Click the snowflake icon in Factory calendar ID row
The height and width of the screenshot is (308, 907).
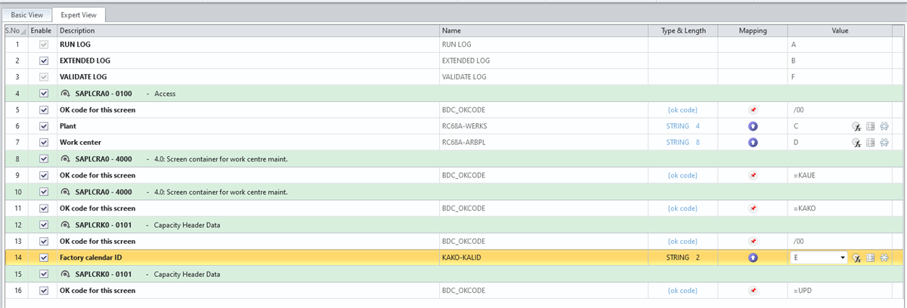(883, 257)
